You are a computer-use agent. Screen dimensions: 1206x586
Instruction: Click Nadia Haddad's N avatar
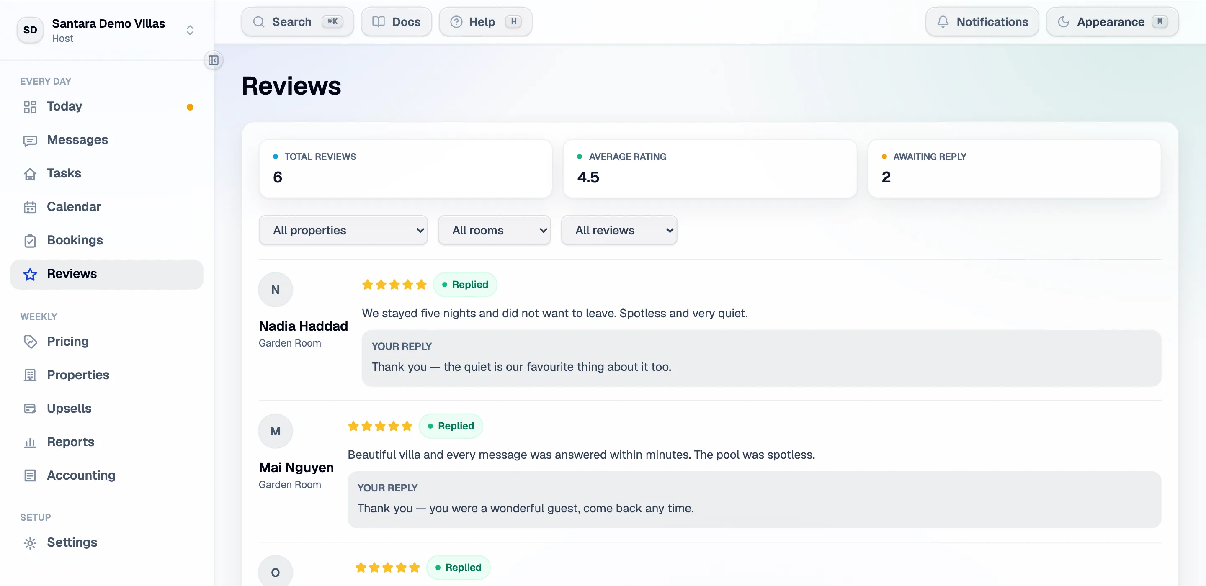275,290
